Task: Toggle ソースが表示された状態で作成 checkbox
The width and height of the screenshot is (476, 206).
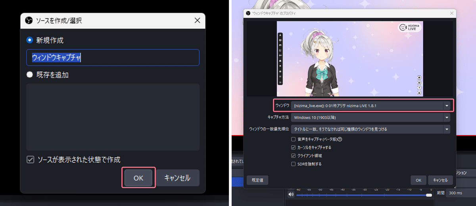Action: point(30,160)
